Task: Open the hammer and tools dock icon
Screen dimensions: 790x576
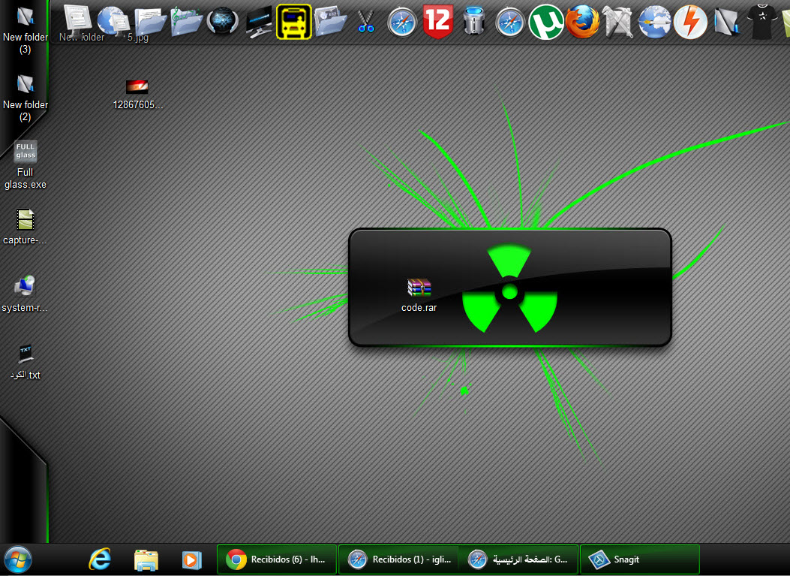Action: [x=618, y=22]
